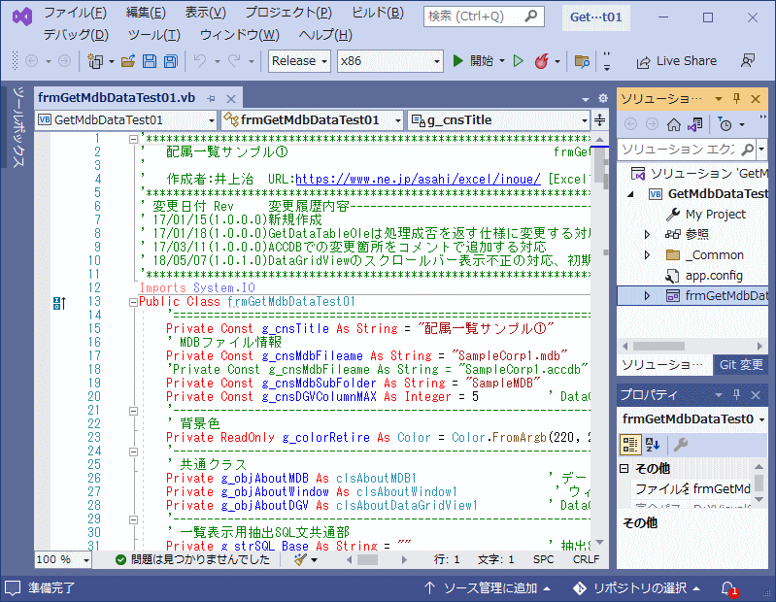Click the Open File folder icon
This screenshot has width=776, height=602.
coord(127,61)
